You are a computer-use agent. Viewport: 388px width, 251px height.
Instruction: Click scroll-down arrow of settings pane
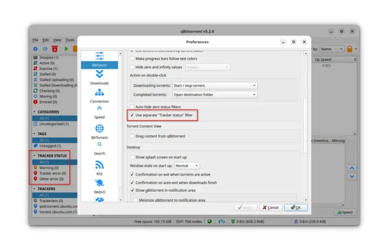pyautogui.click(x=305, y=200)
